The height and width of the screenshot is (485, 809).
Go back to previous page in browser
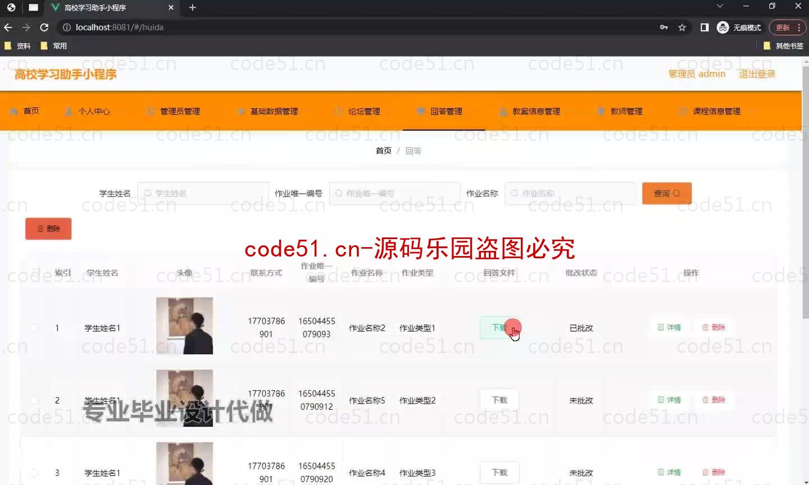click(x=8, y=27)
